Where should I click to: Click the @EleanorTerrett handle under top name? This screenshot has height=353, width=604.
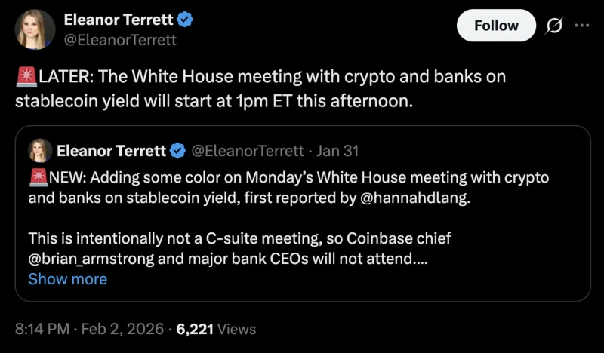pyautogui.click(x=120, y=39)
